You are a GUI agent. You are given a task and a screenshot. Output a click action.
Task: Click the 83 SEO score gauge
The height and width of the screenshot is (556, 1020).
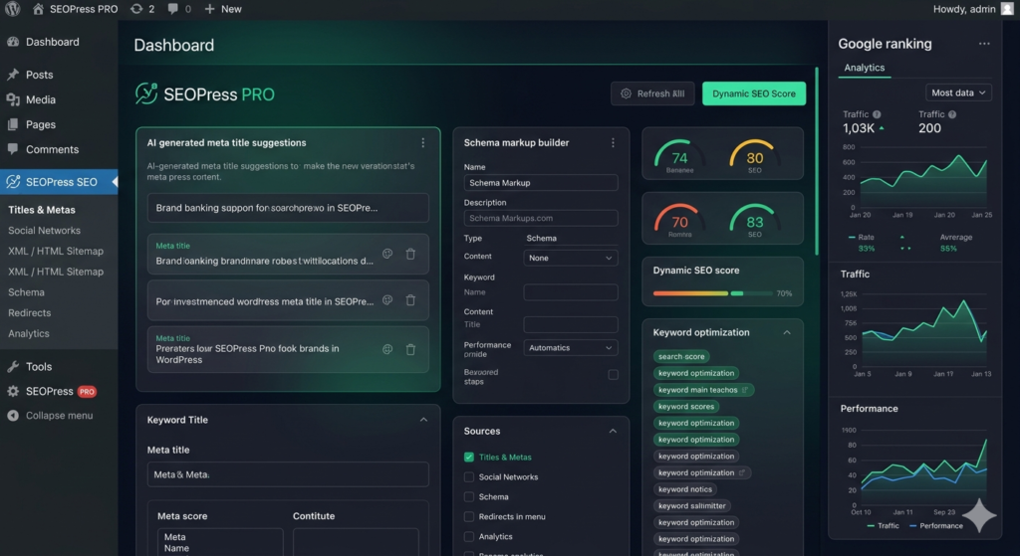tap(755, 220)
